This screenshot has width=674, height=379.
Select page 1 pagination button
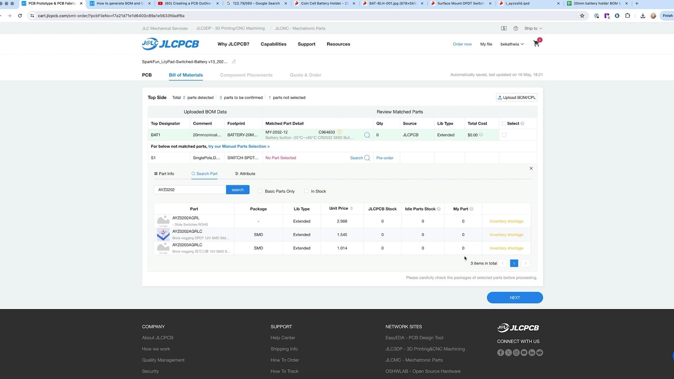514,264
